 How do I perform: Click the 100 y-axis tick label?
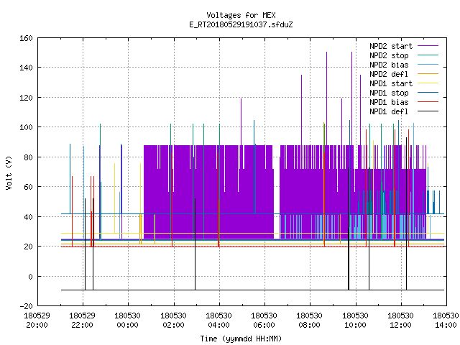pos(26,127)
